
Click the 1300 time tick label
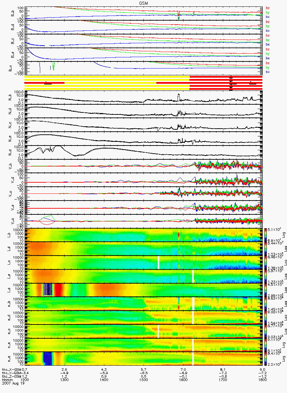click(x=64, y=380)
